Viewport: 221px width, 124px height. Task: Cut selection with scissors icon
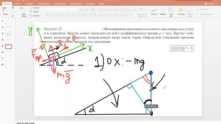tap(13, 8)
